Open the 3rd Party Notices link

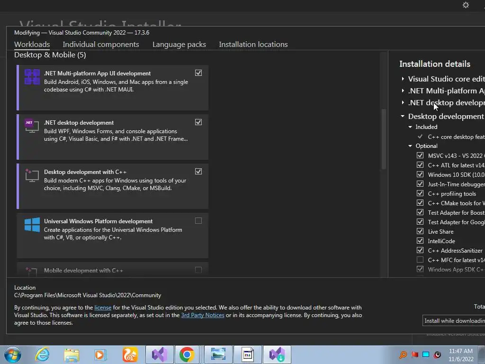[x=203, y=315]
